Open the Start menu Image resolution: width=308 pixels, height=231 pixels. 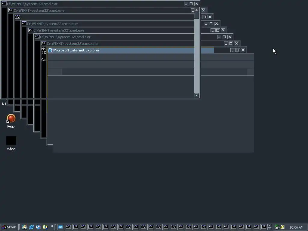(9, 227)
